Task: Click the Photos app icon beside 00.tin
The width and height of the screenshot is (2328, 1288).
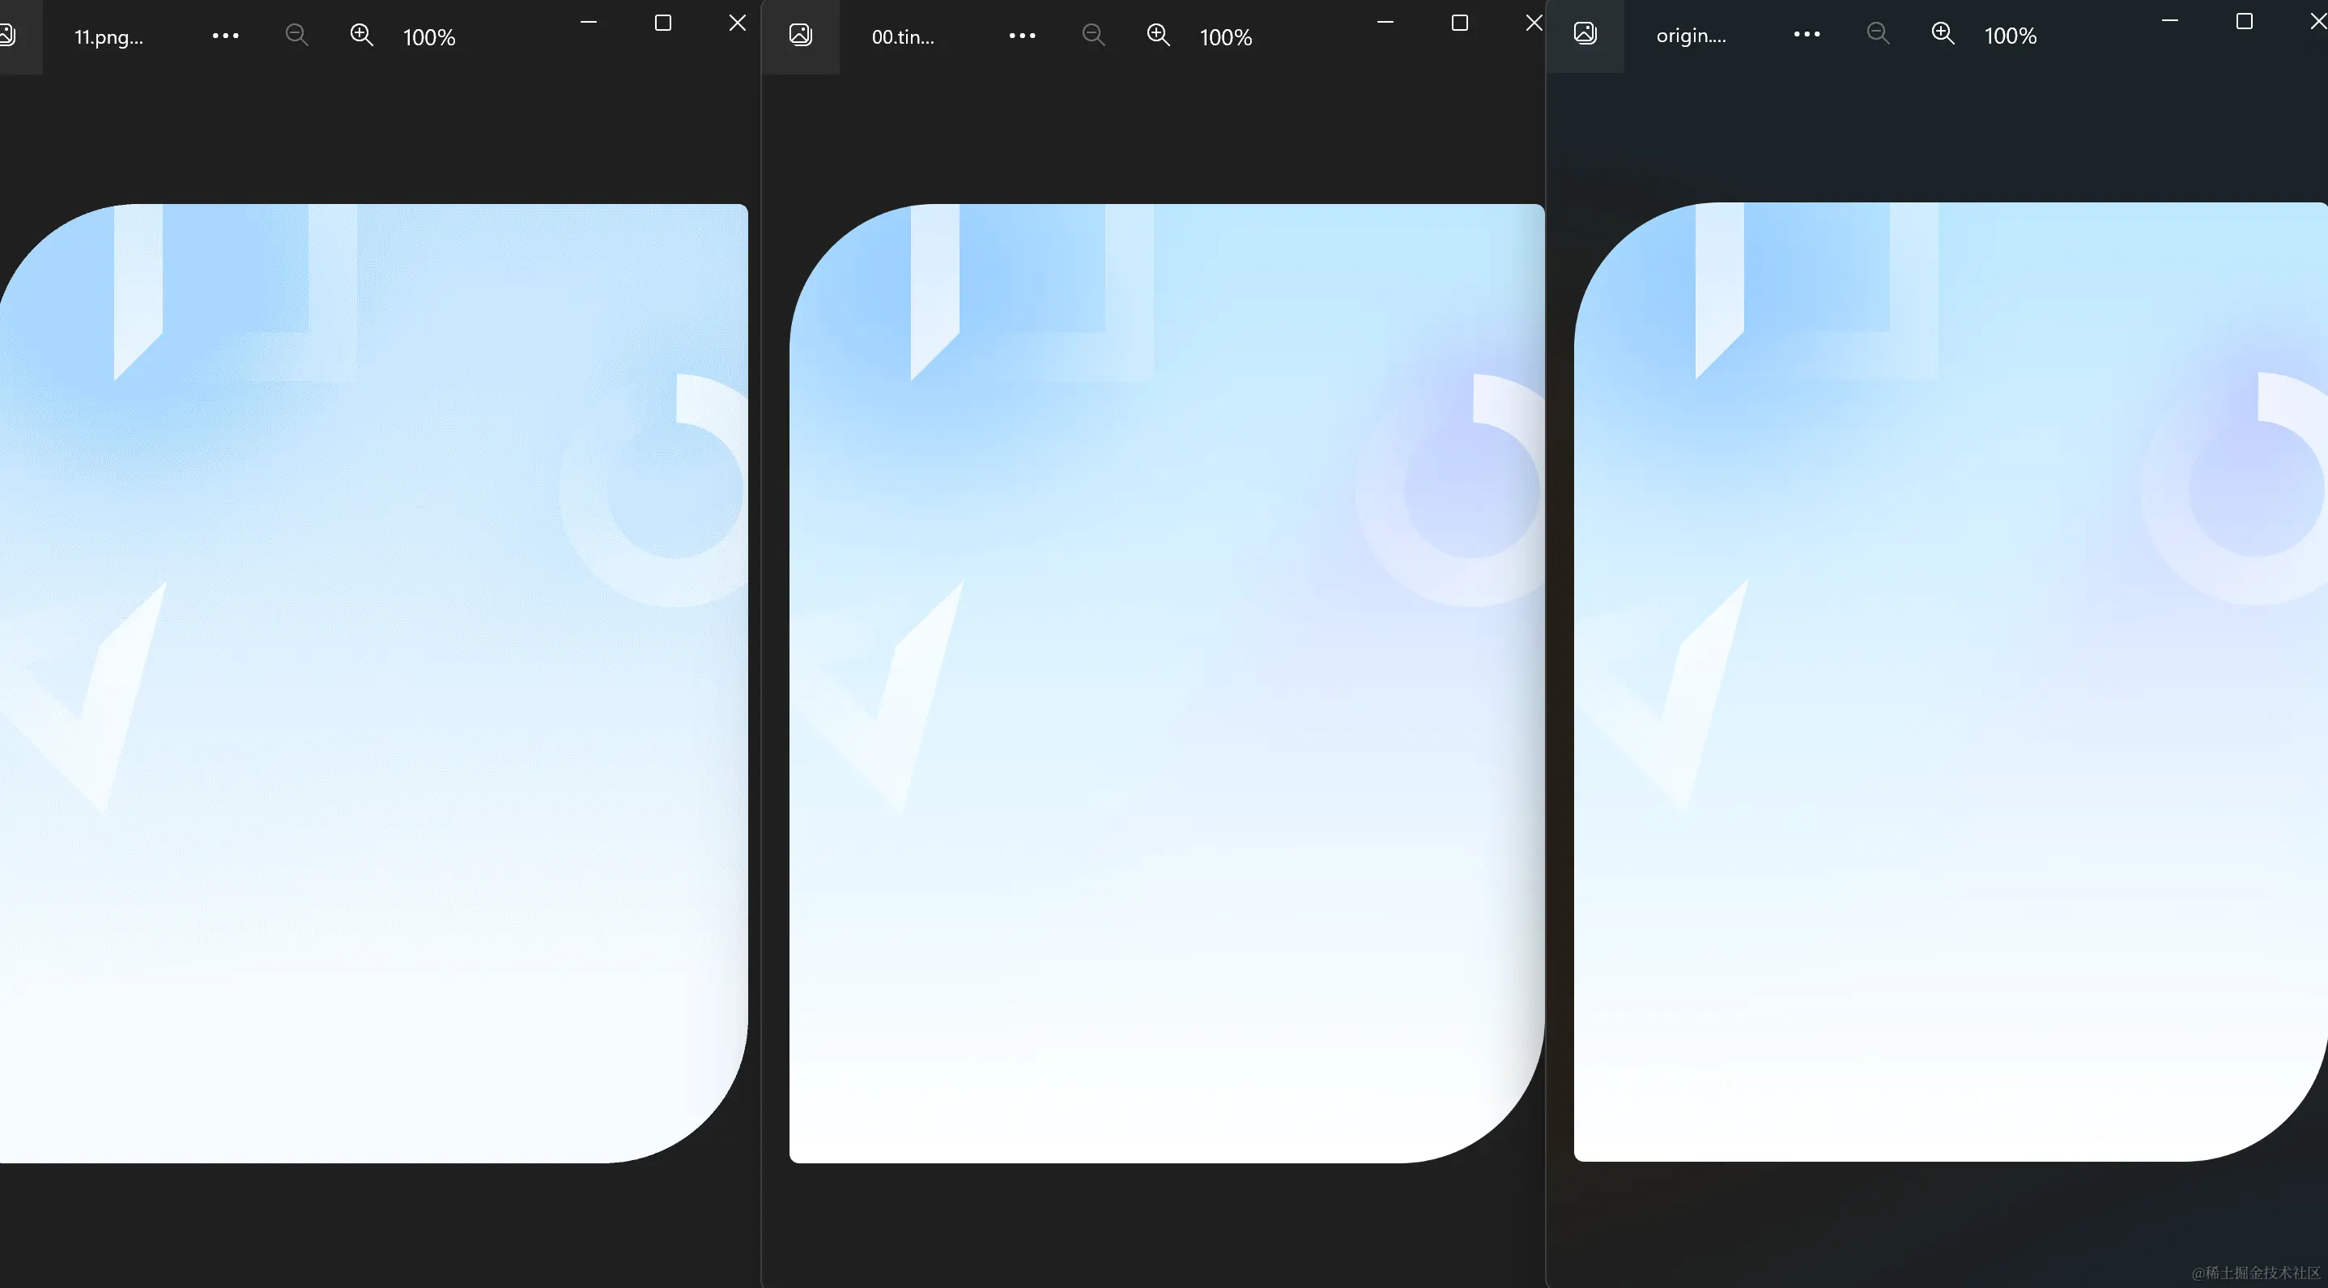Action: 801,36
